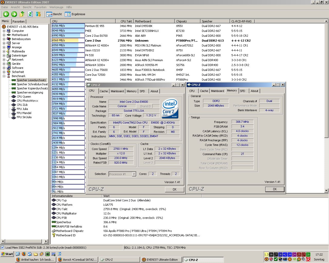The height and width of the screenshot is (263, 329).
Task: Expand the Motherboard tree node
Action: (x=4, y=35)
